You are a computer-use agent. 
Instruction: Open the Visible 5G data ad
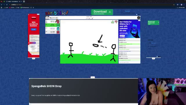(x=129, y=29)
